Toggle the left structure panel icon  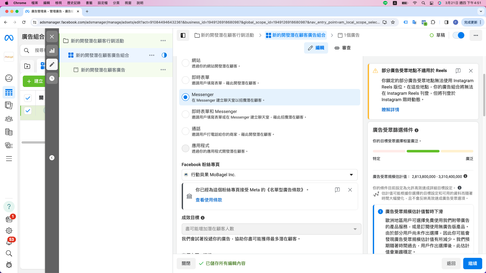pos(183,35)
